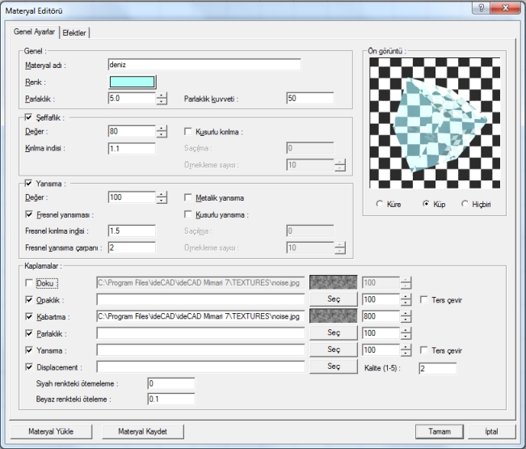This screenshot has width=526, height=449.
Task: Adjust the Şeffaflık Değer spinner
Action: pos(162,131)
